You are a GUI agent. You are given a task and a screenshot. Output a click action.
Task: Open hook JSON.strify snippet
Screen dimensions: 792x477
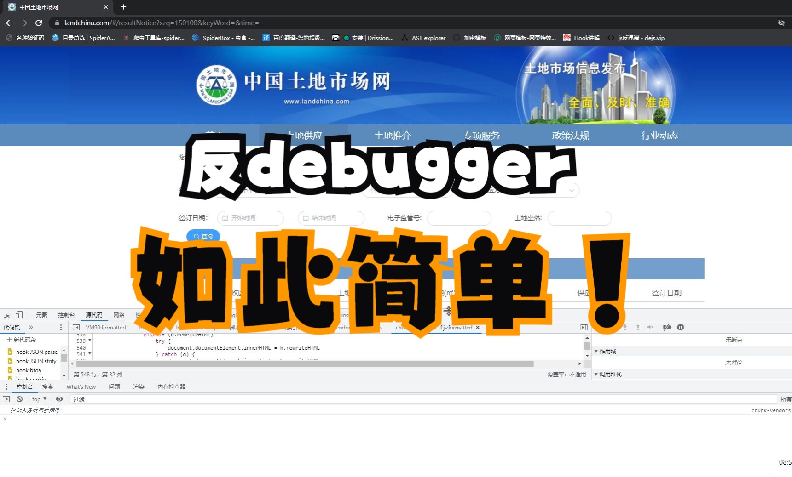pyautogui.click(x=36, y=361)
